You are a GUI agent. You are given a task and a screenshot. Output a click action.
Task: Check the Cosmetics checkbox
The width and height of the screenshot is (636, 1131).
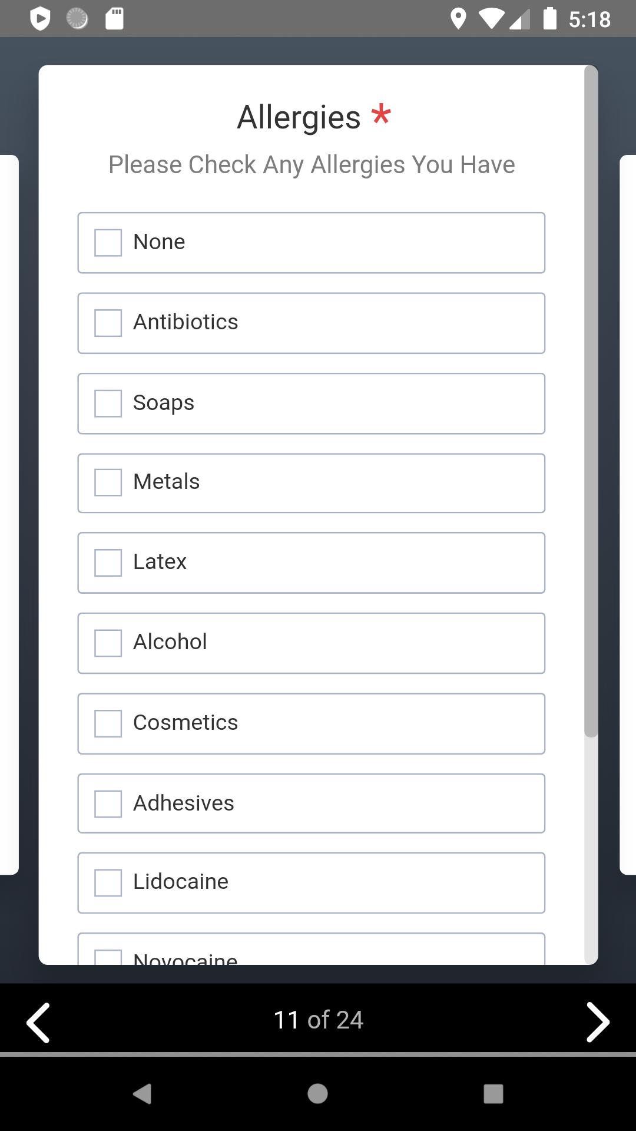[x=108, y=723]
